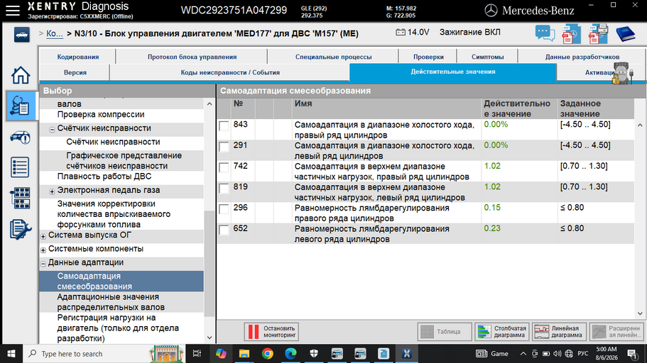Expand the Системные компоненты node
The image size is (647, 363).
43,250
